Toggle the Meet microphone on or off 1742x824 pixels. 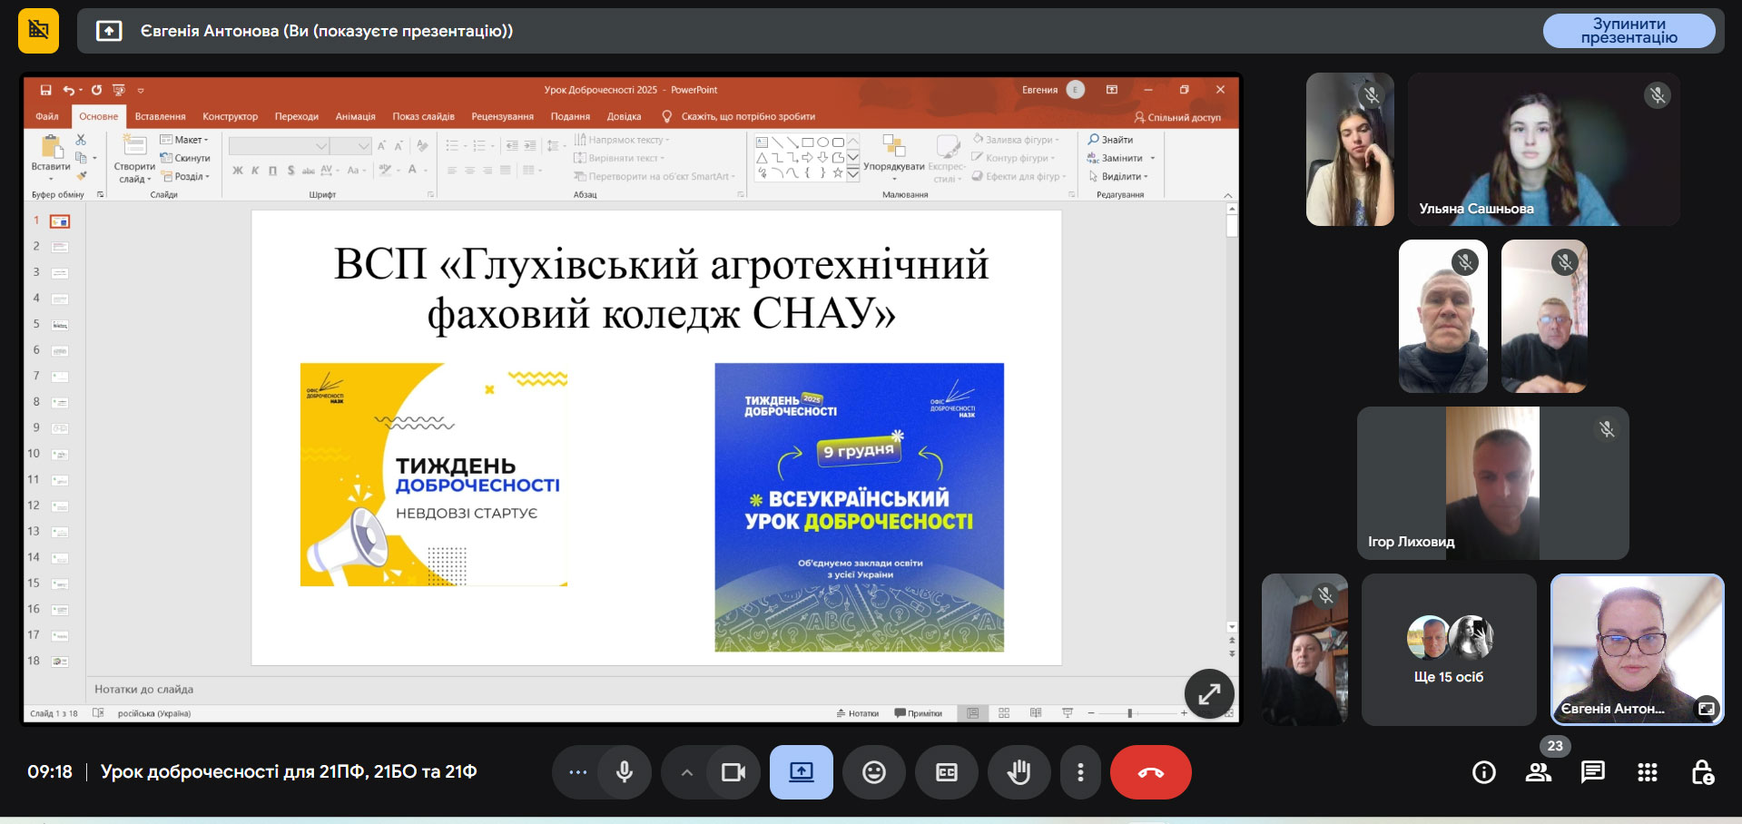pyautogui.click(x=625, y=772)
